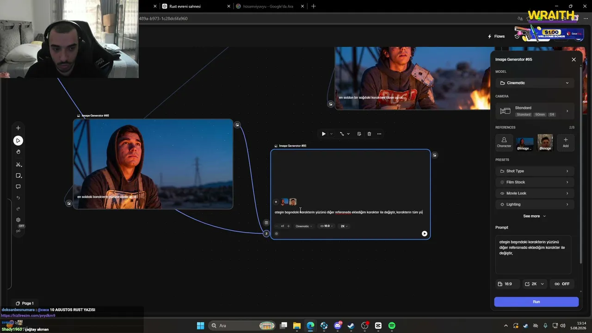Add a new reference in panel
Screen dimensions: 592x333
566,142
